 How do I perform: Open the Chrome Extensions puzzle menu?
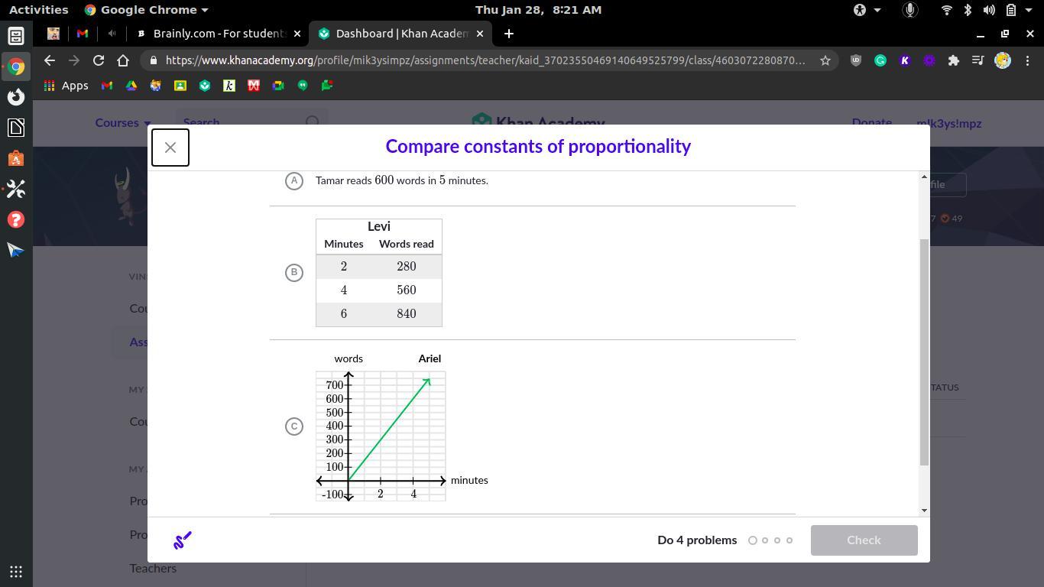(954, 60)
